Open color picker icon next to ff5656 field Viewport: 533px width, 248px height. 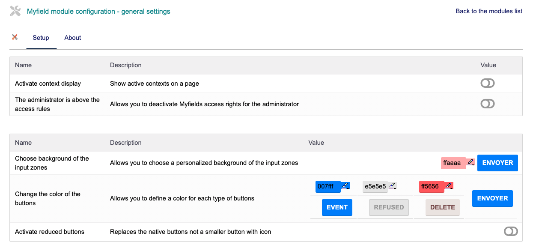[449, 186]
